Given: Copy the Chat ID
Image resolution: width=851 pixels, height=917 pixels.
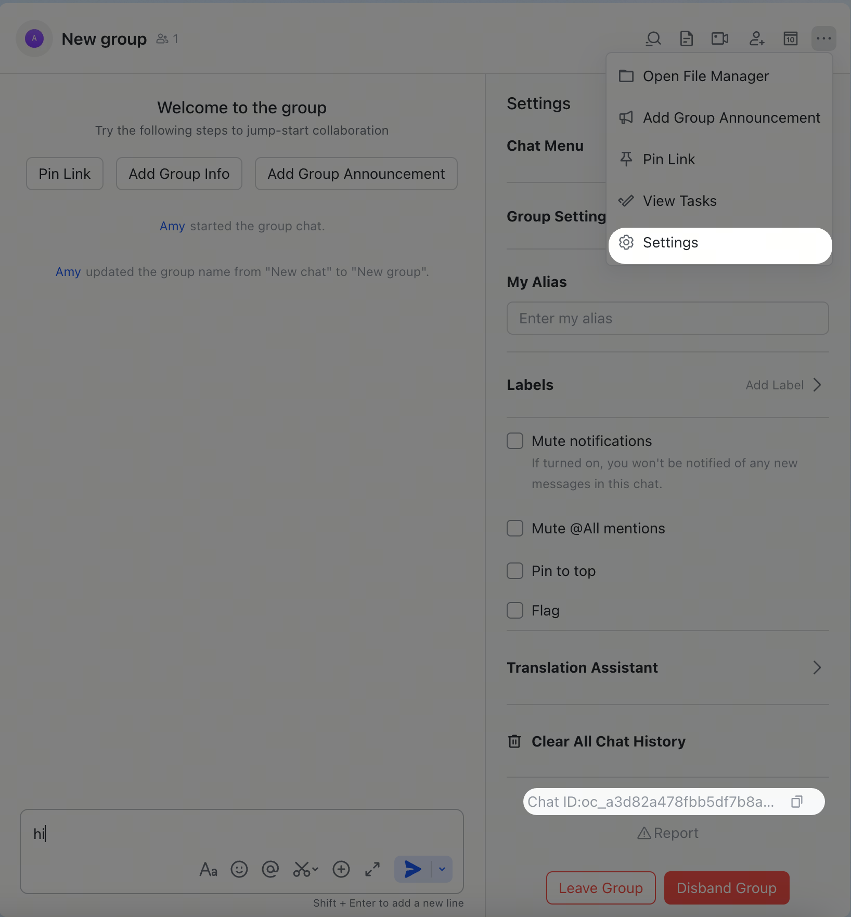Looking at the screenshot, I should coord(797,801).
